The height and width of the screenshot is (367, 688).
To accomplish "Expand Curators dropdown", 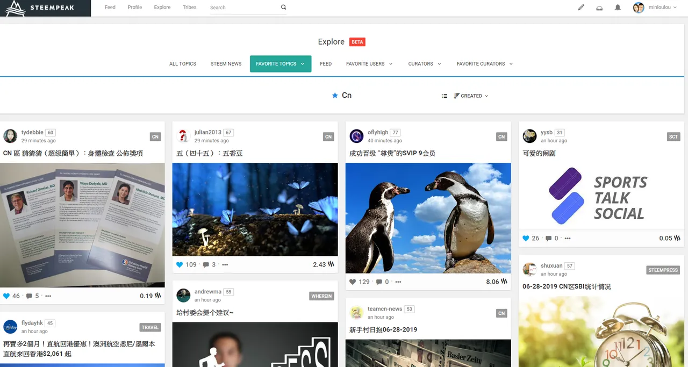I will (425, 63).
